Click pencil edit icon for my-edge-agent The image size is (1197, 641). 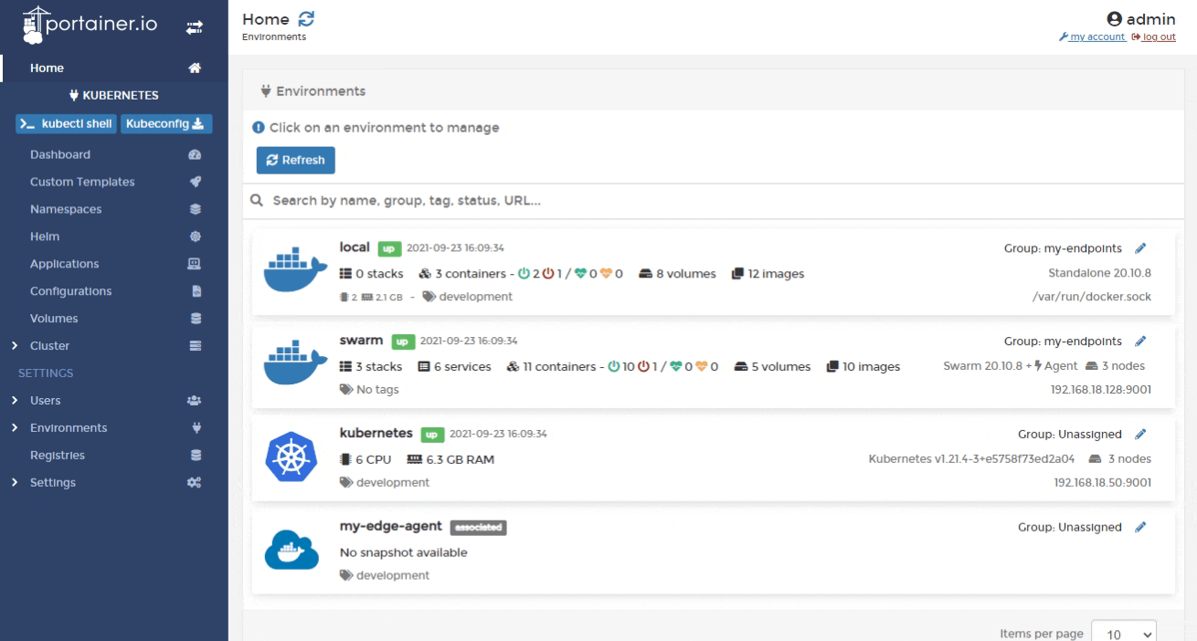point(1139,527)
